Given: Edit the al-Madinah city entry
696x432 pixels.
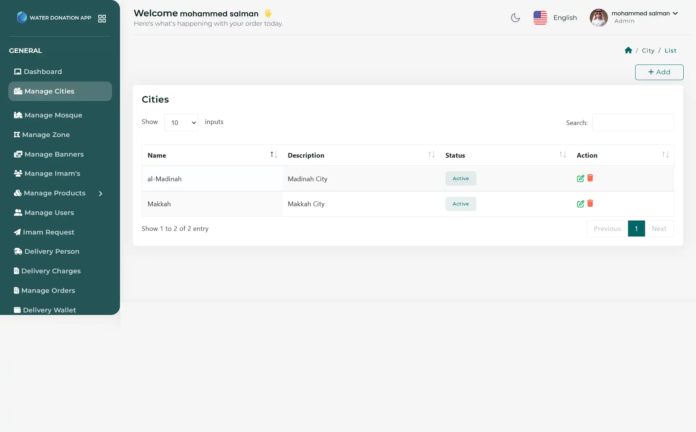Looking at the screenshot, I should (580, 178).
